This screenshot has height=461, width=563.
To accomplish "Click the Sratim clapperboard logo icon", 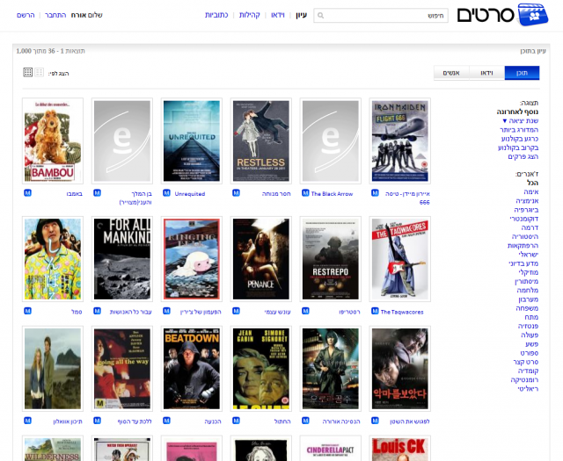I will click(x=533, y=15).
